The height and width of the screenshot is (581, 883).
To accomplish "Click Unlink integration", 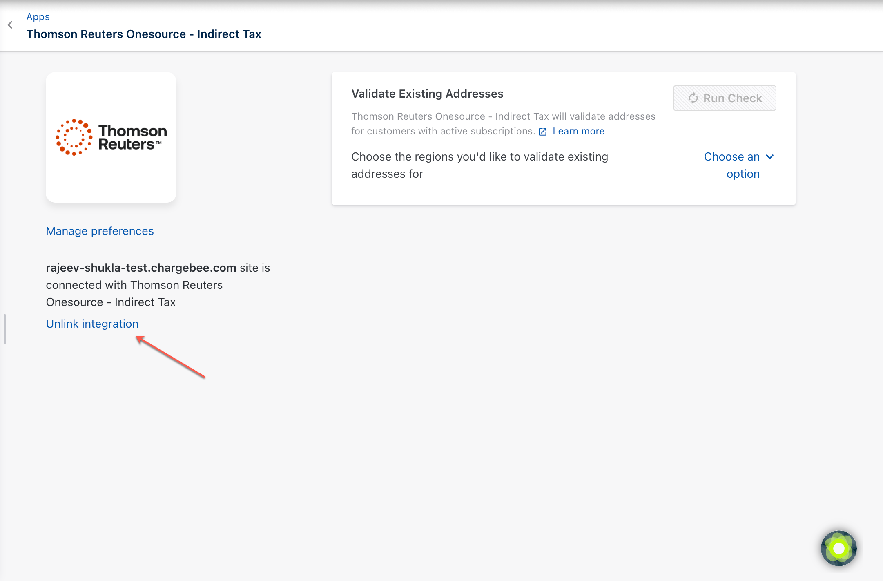I will [92, 324].
